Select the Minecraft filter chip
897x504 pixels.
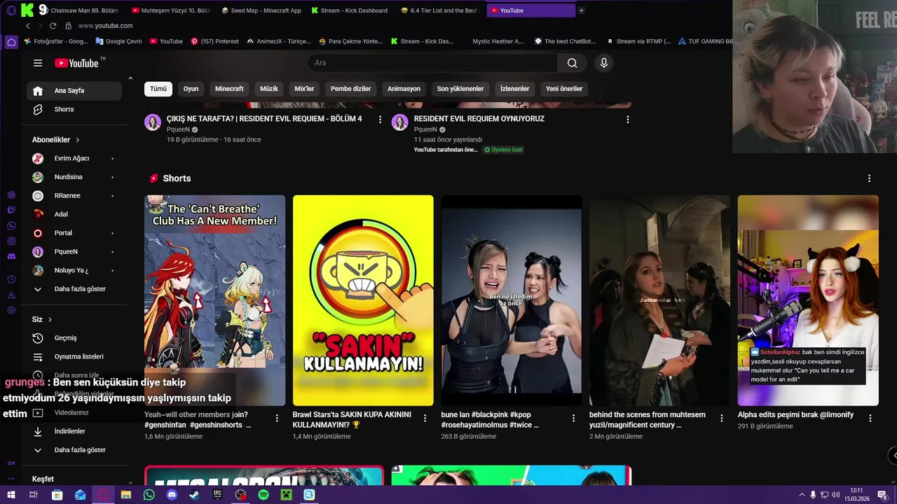click(x=229, y=89)
